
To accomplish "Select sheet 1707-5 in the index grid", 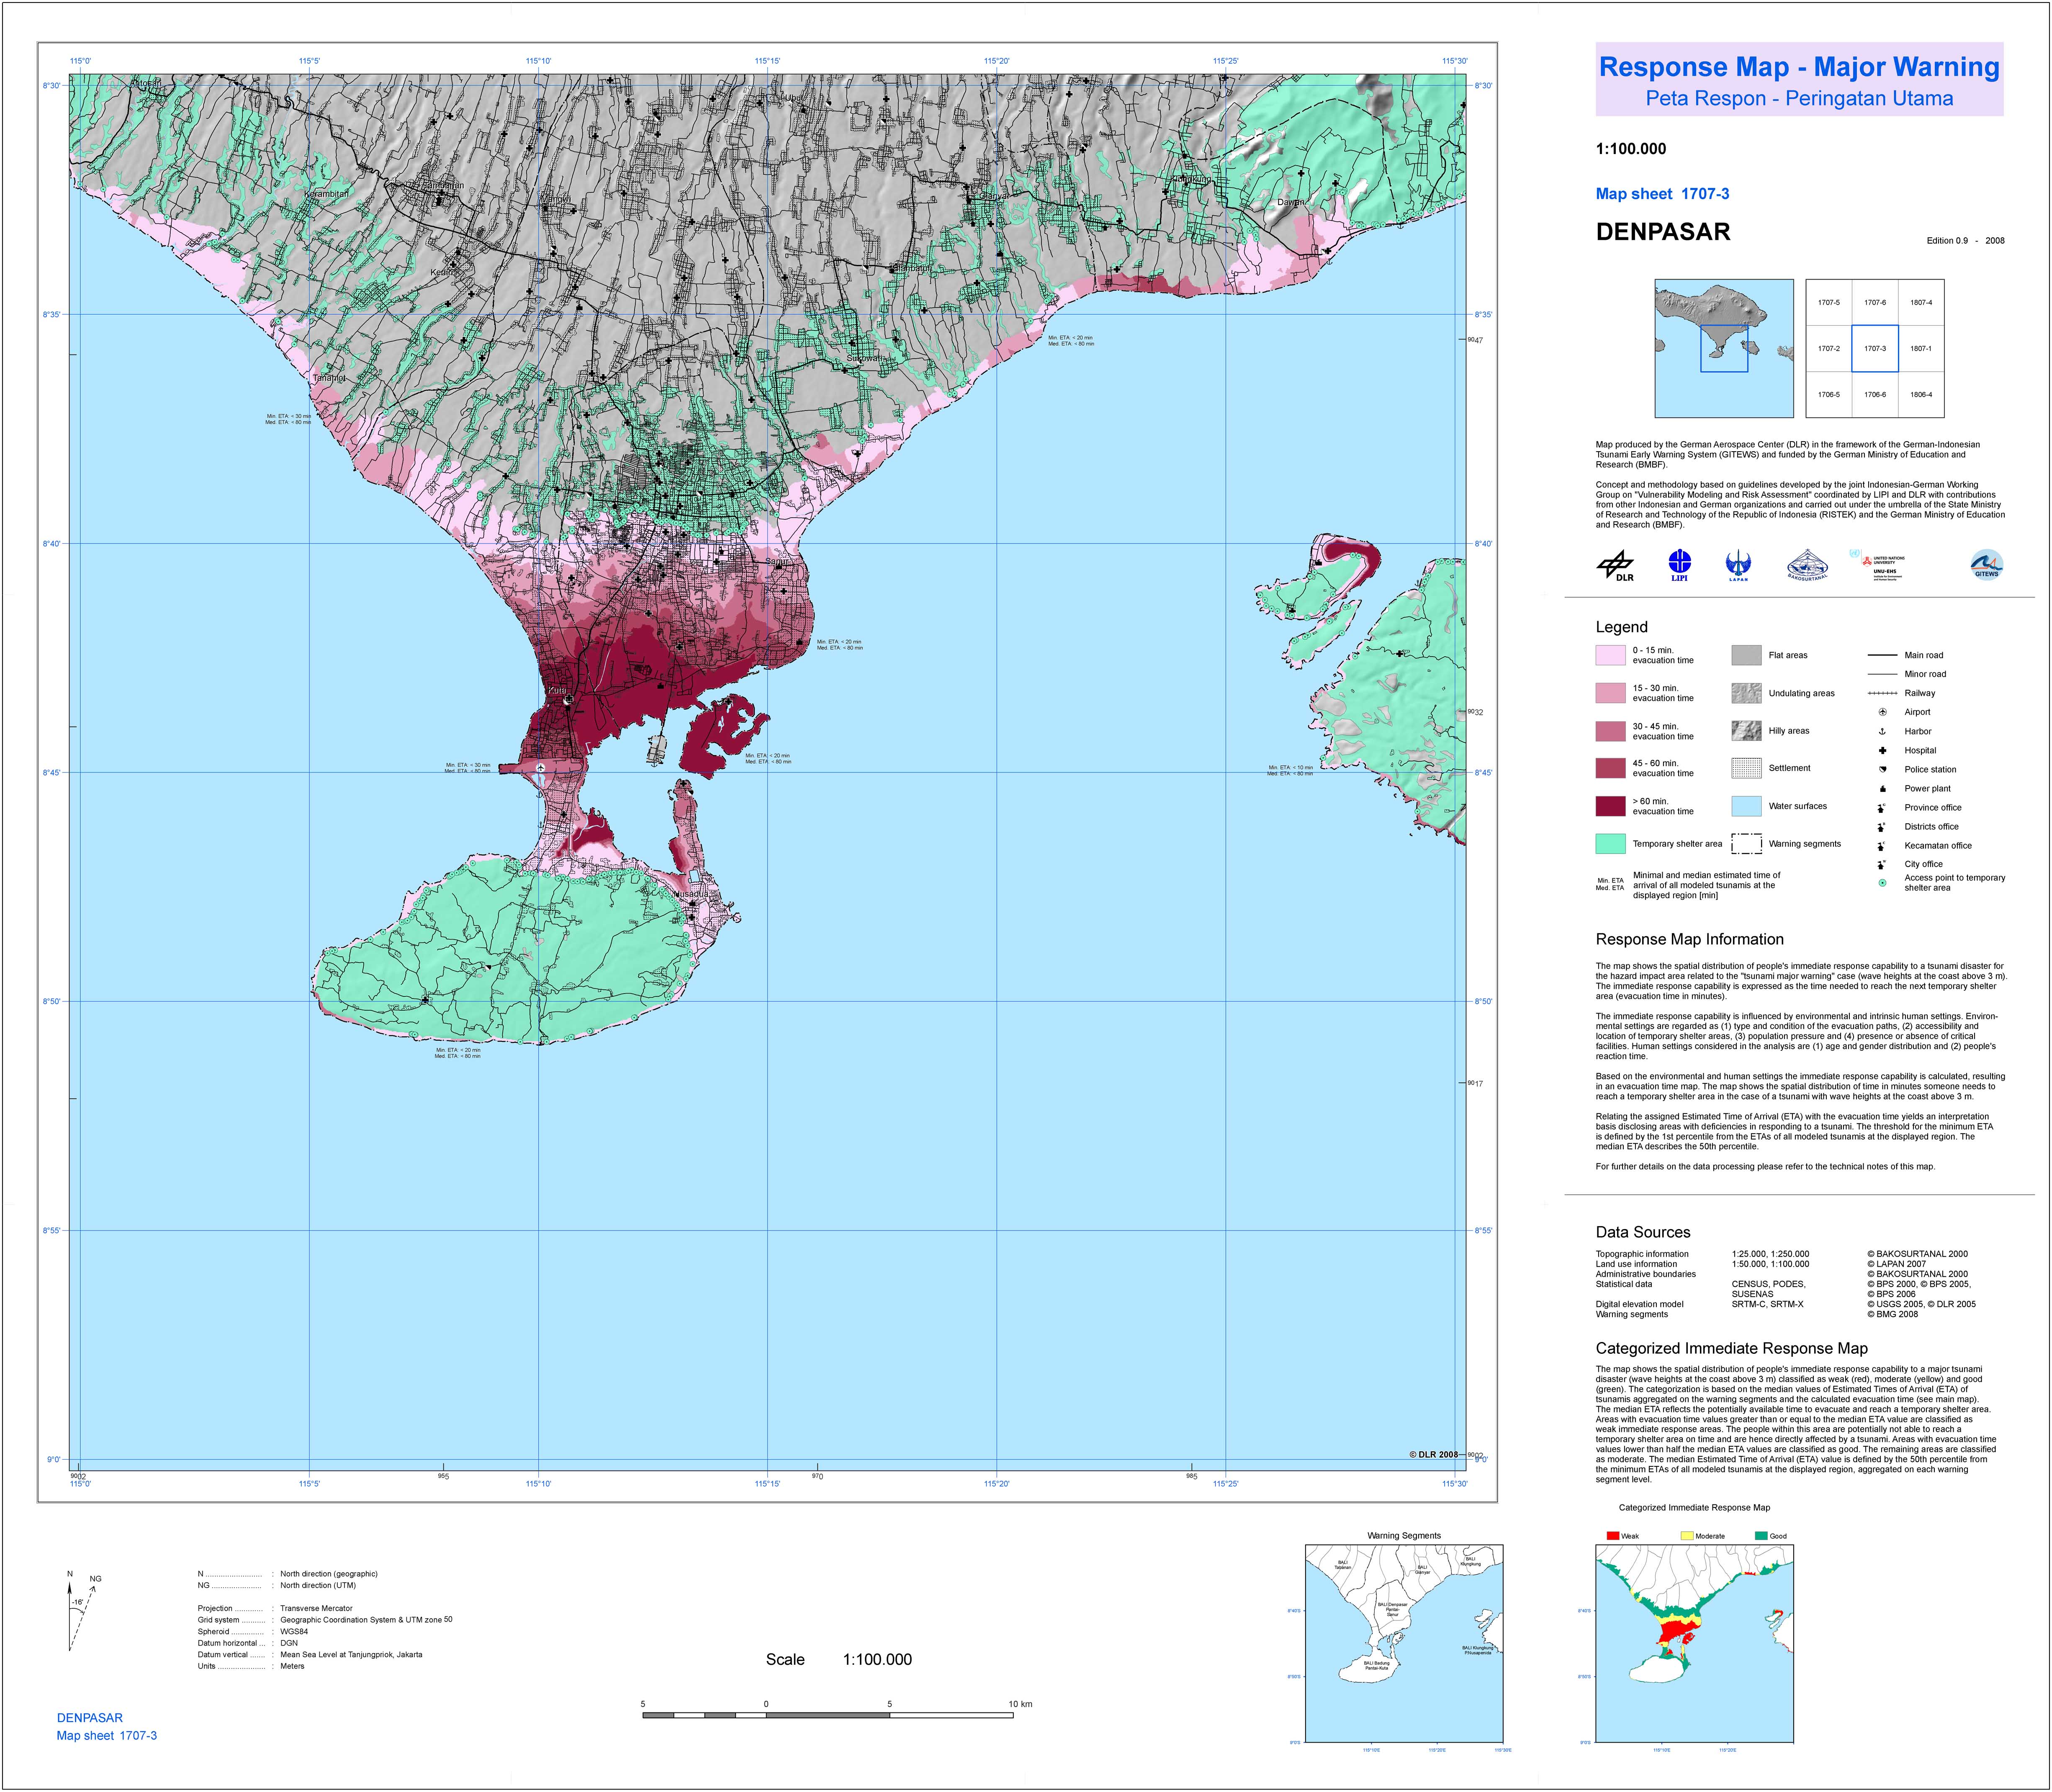I will [x=1829, y=302].
